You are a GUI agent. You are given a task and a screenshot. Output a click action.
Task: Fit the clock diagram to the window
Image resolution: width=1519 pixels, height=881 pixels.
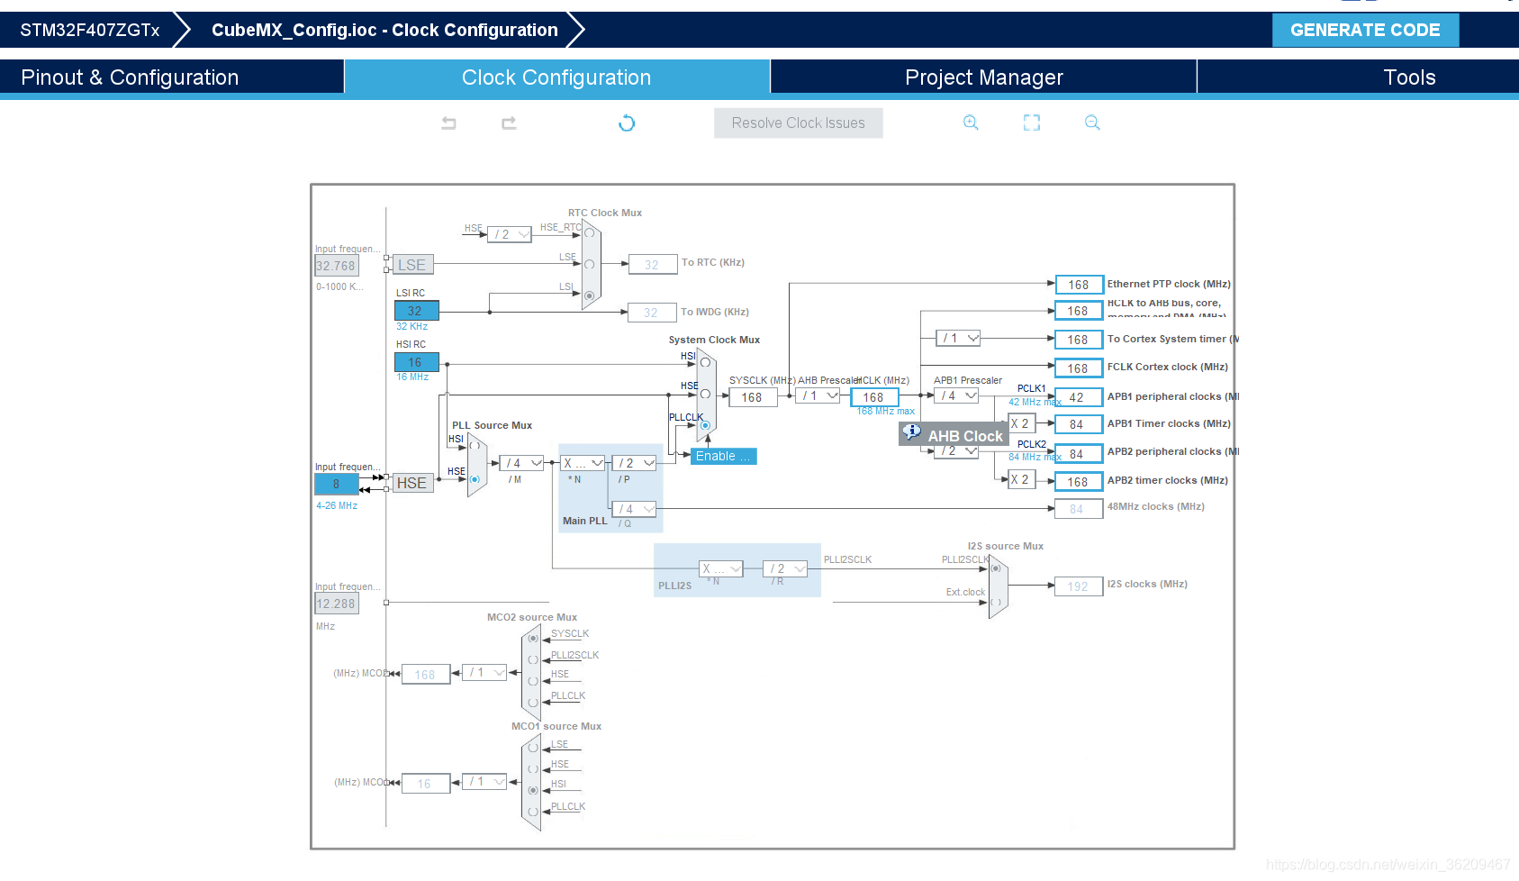[1032, 123]
